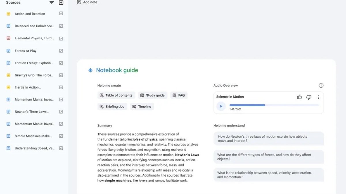This screenshot has width=346, height=194.
Task: Deselect the Simple Machines source checkbox
Action: pyautogui.click(x=61, y=136)
